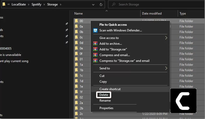Sort by the Name column header
Viewport: 205px width, 119px height.
tap(78, 14)
